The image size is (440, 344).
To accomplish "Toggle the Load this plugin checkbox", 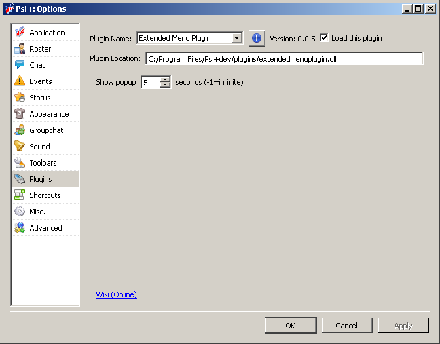I will (324, 38).
